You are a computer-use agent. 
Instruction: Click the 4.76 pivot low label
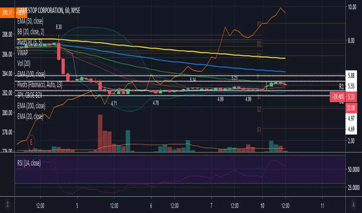tap(156, 103)
